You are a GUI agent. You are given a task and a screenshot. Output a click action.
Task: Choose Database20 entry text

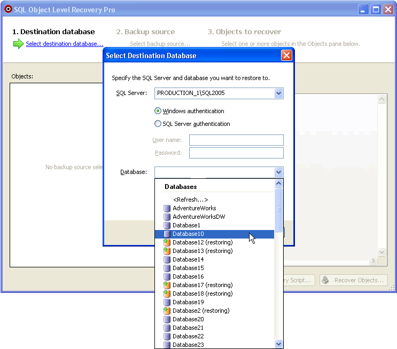point(188,320)
